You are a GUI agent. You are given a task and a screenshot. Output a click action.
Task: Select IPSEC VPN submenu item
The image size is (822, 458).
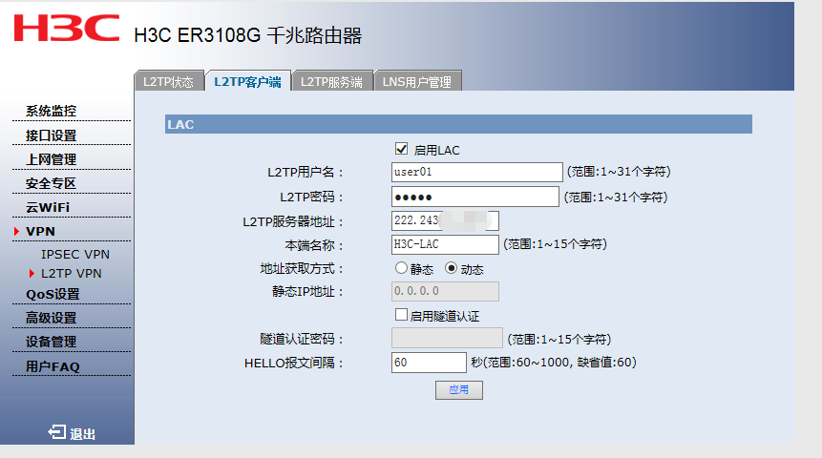[x=75, y=254]
